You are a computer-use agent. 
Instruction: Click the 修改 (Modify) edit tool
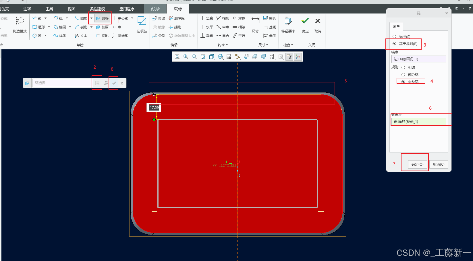(x=159, y=18)
